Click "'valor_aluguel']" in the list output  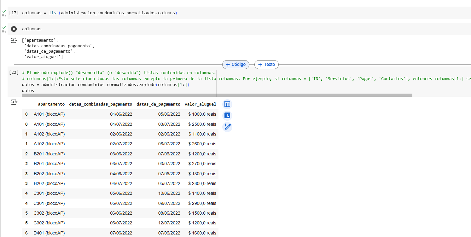(44, 57)
